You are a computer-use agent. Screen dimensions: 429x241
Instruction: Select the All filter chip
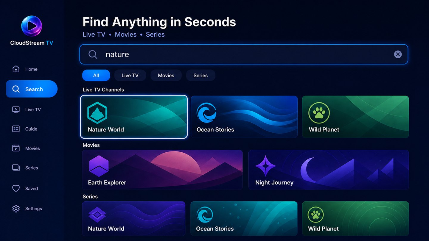pyautogui.click(x=96, y=75)
